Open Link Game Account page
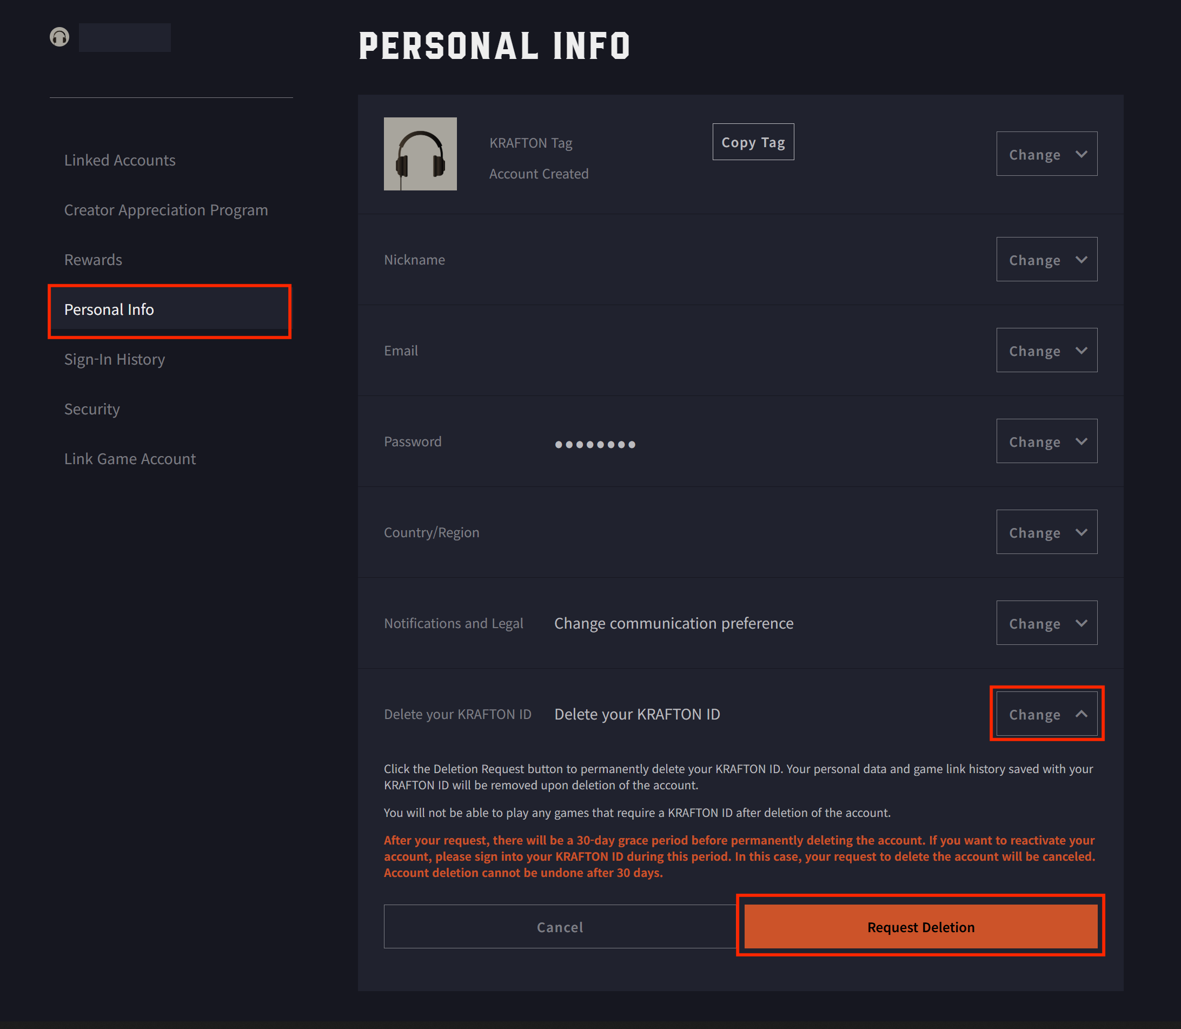Viewport: 1181px width, 1029px height. coord(130,459)
